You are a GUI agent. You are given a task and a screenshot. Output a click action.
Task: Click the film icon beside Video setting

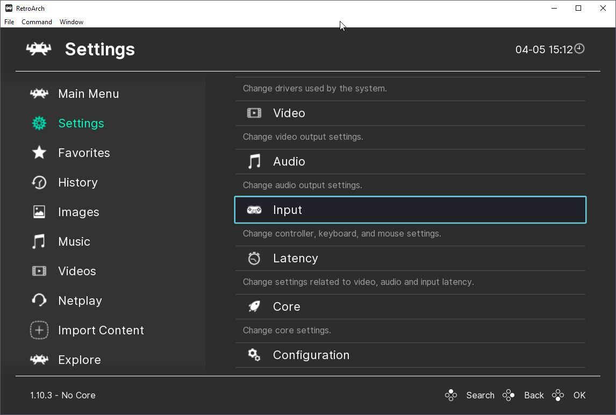pyautogui.click(x=254, y=113)
